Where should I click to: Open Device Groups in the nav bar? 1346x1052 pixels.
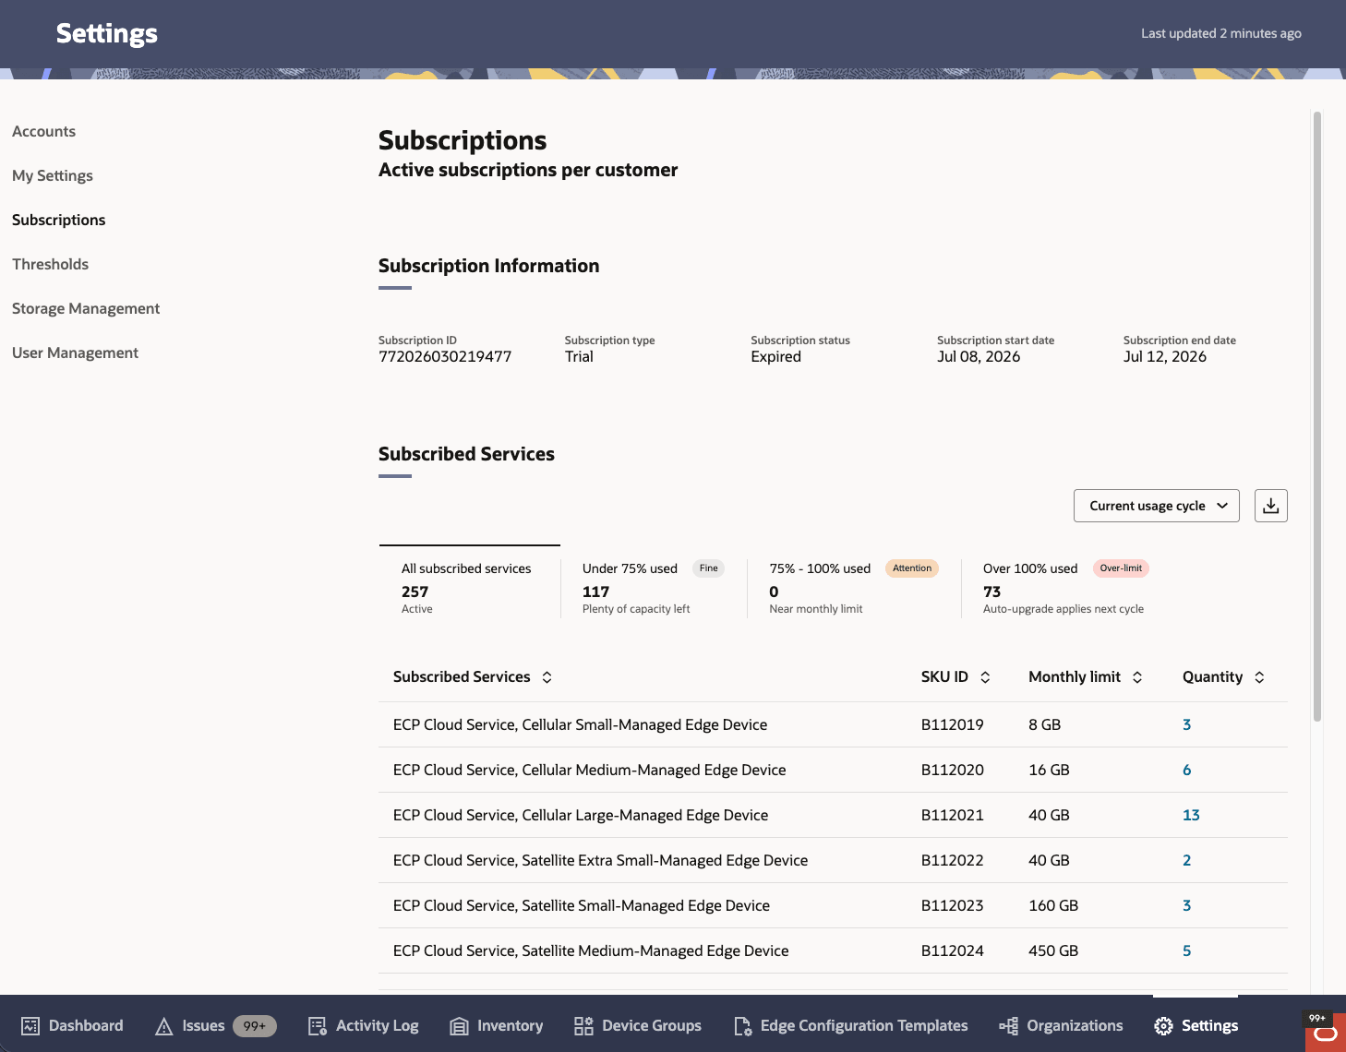(x=637, y=1025)
